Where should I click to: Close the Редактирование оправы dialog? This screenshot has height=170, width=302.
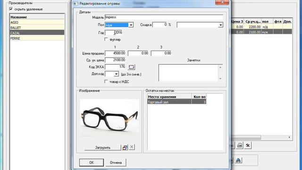click(222, 2)
